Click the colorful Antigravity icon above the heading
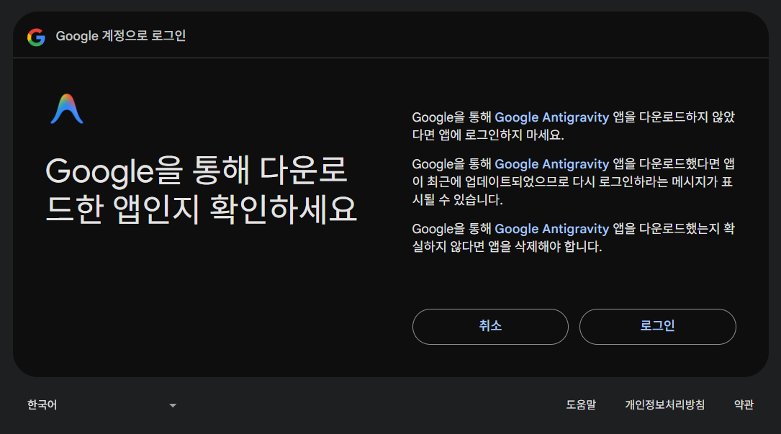Image resolution: width=781 pixels, height=434 pixels. (68, 108)
